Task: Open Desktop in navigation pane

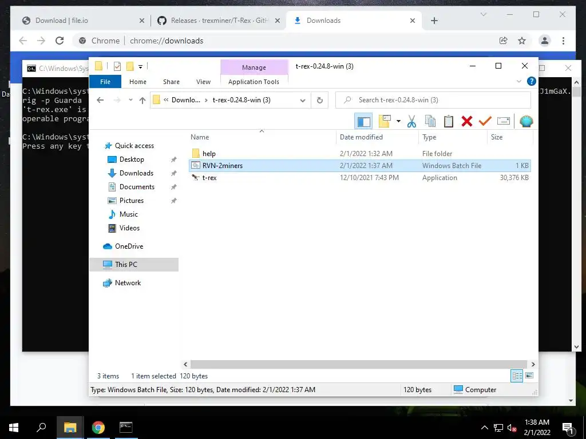Action: point(132,159)
